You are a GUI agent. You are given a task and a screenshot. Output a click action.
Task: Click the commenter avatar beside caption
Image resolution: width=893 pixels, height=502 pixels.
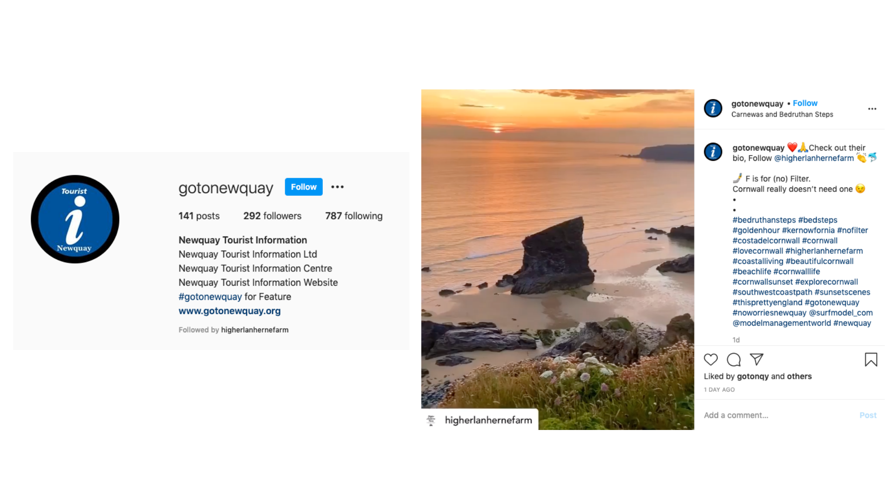[713, 152]
